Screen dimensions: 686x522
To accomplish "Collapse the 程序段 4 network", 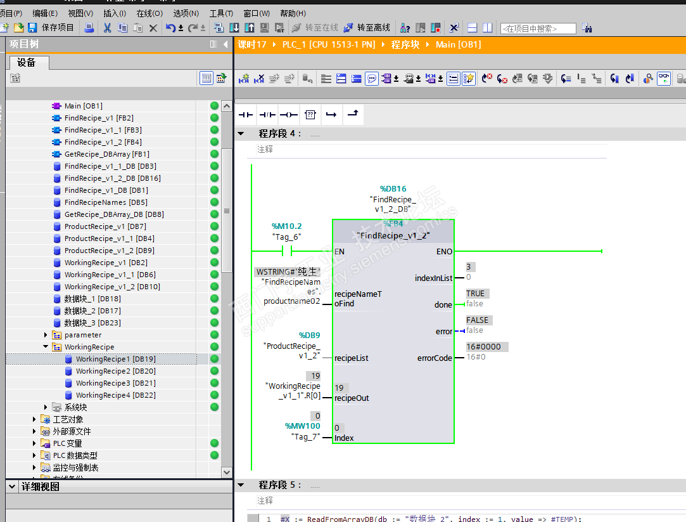I will pos(241,134).
